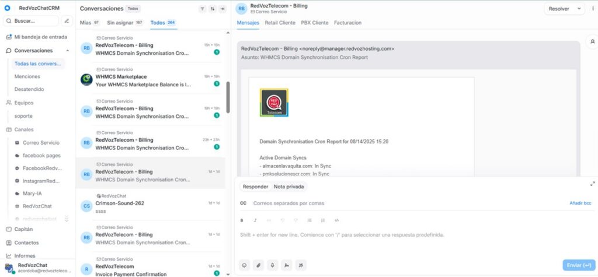This screenshot has width=598, height=277.
Task: Open the three-dot conversation options menu
Action: (x=593, y=9)
